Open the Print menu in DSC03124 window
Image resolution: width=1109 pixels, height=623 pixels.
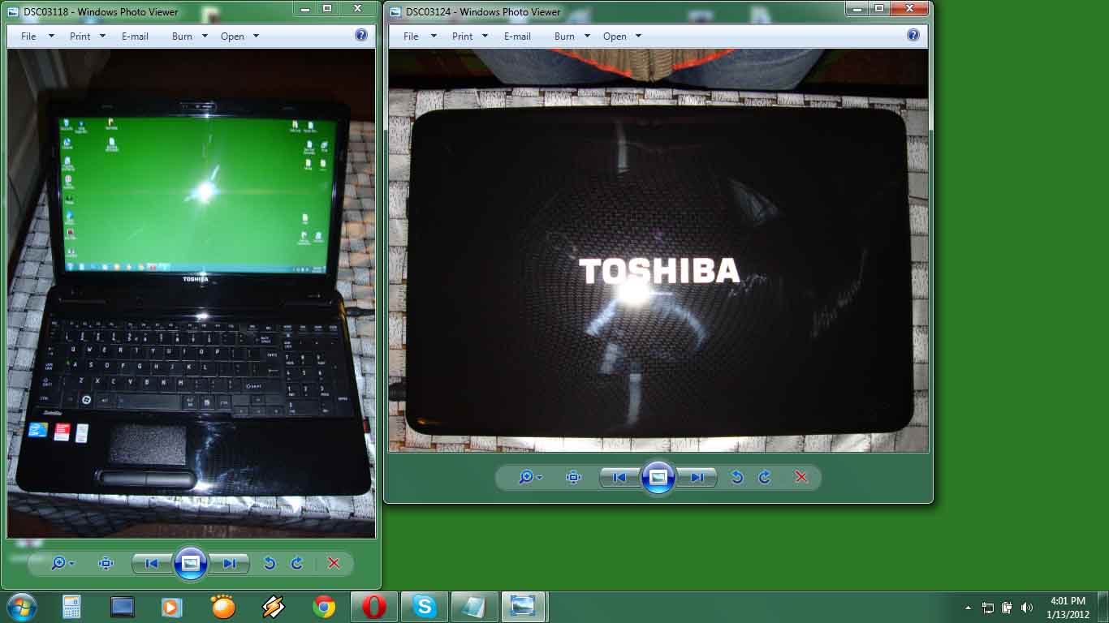tap(469, 36)
